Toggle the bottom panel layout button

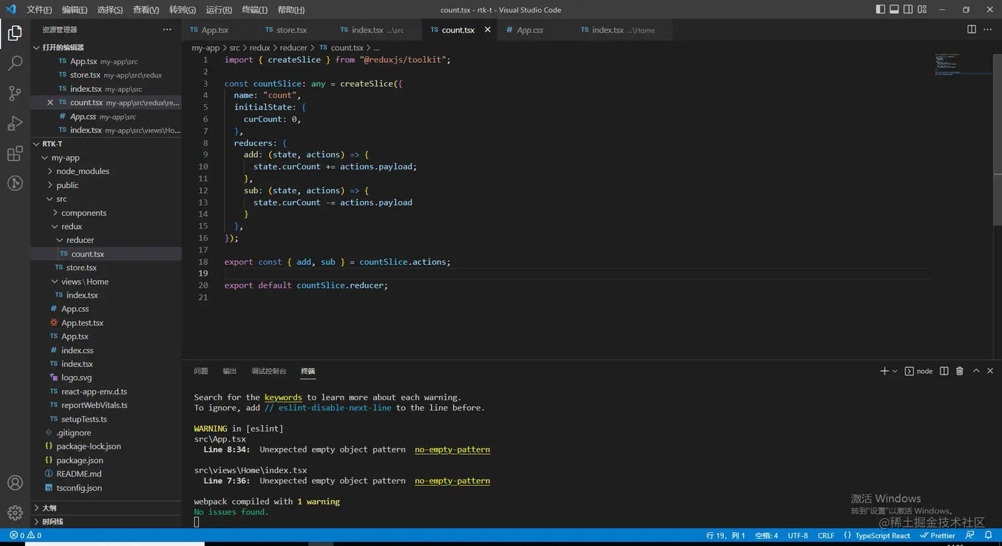894,9
